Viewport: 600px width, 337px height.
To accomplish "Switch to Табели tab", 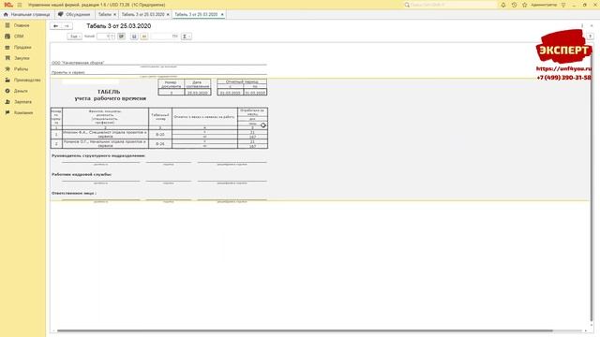I will pyautogui.click(x=104, y=15).
